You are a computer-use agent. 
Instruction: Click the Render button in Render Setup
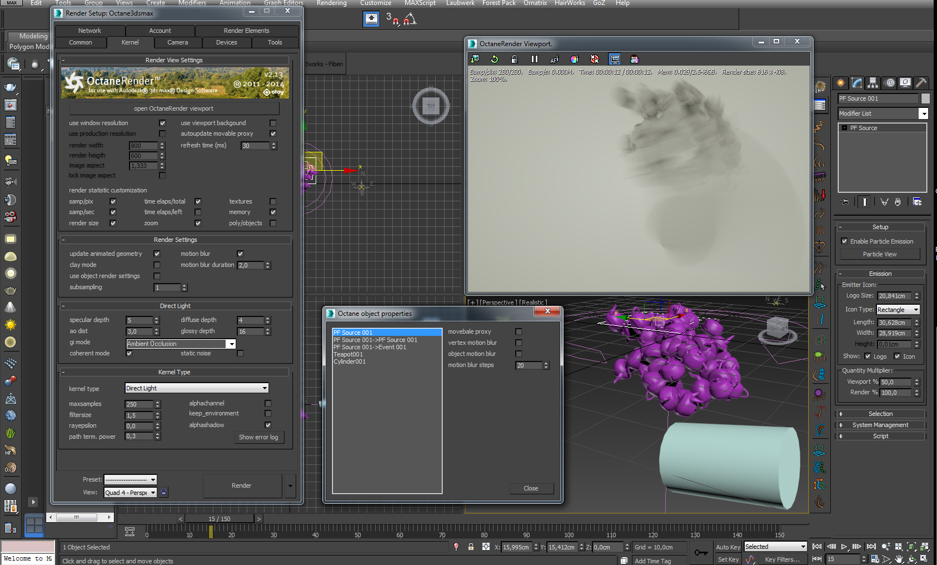(242, 485)
